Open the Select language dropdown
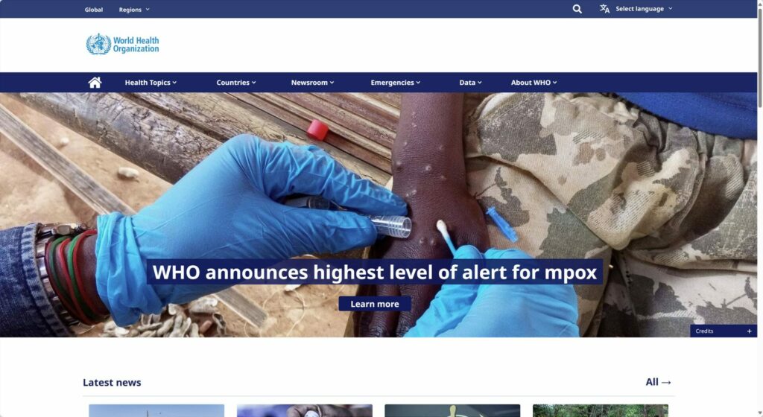This screenshot has height=417, width=763. point(644,9)
